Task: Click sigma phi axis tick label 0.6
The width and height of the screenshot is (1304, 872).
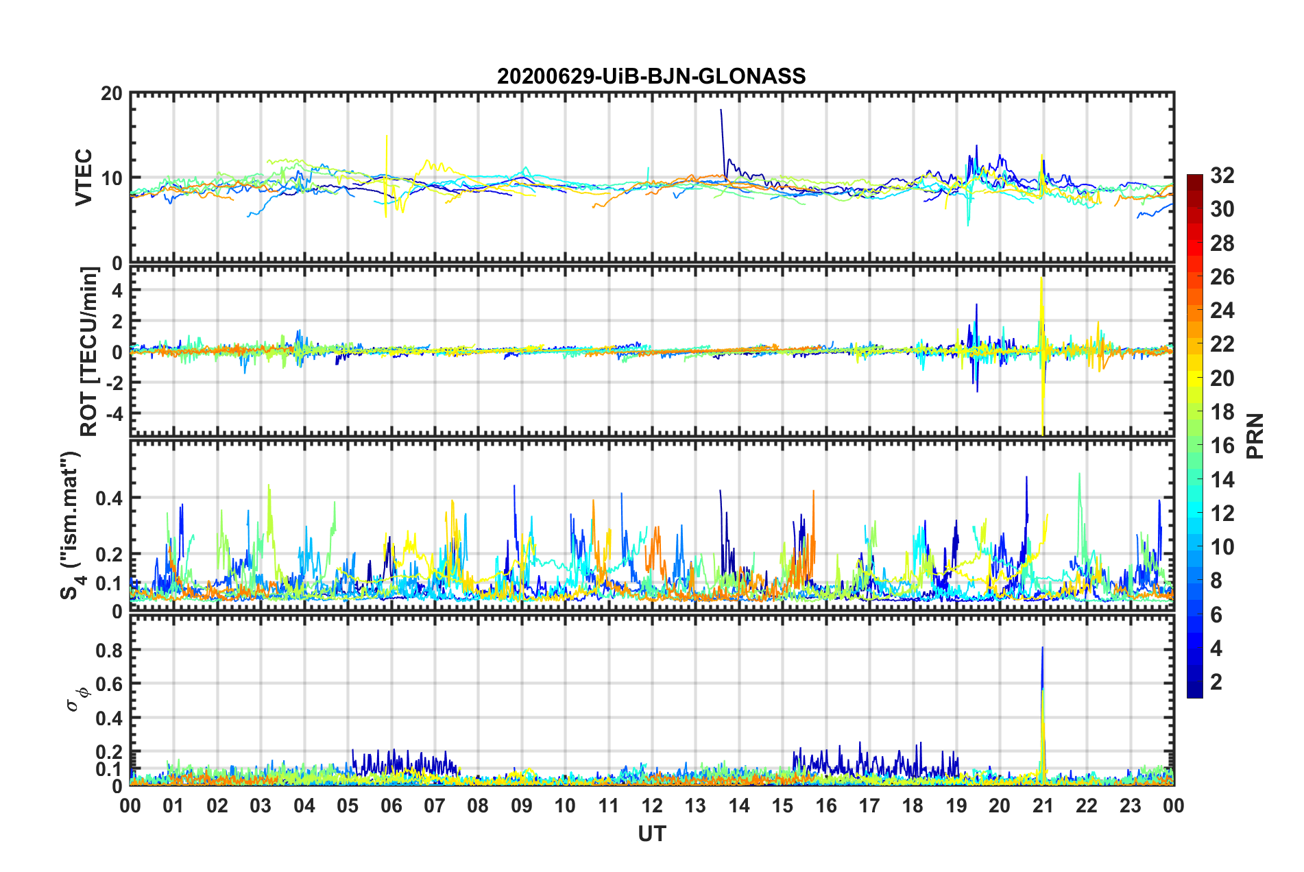Action: click(109, 684)
